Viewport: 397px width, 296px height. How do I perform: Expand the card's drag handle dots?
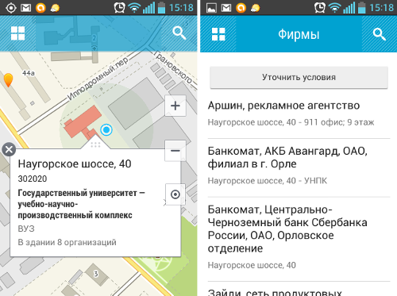point(95,144)
